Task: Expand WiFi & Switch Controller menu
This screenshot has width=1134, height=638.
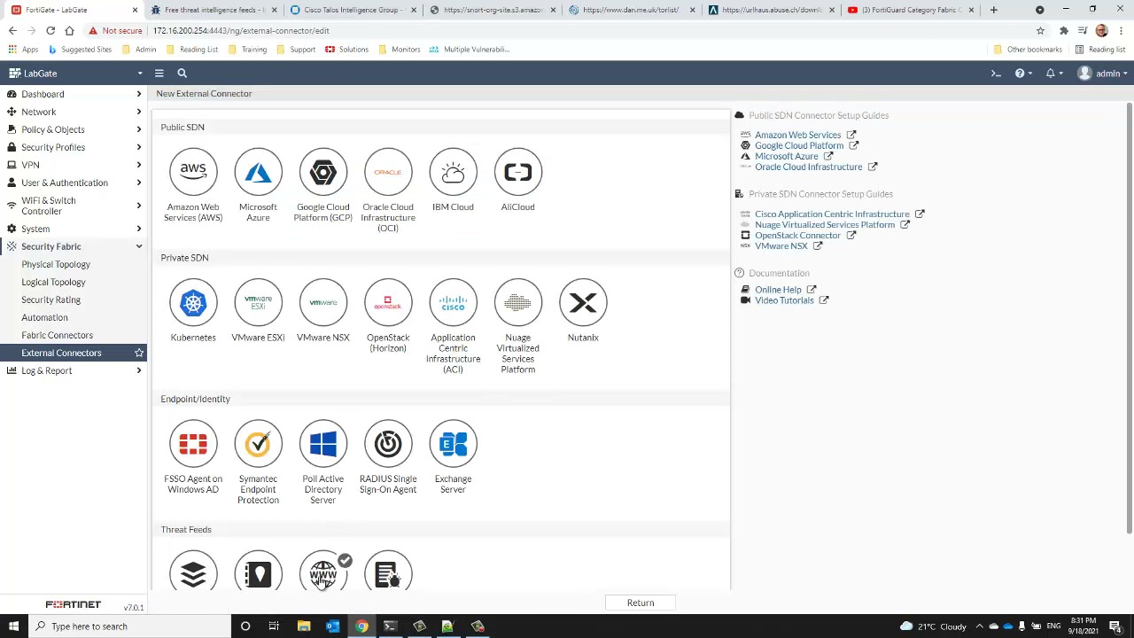Action: pyautogui.click(x=74, y=206)
